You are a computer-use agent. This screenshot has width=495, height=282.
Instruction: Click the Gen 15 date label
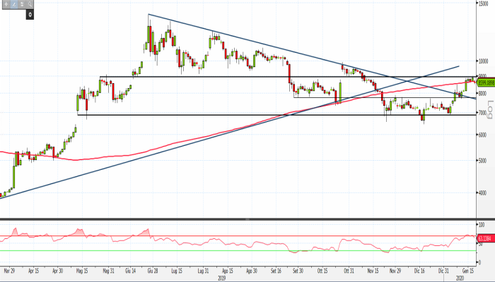468,271
